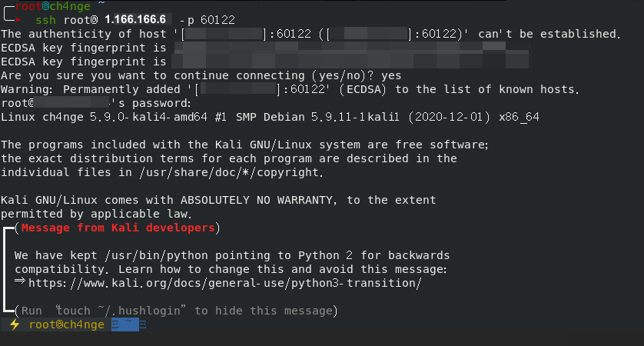Click the "yes" answer after (yes/no)?
Screen dimensions: 644x346
coord(391,75)
